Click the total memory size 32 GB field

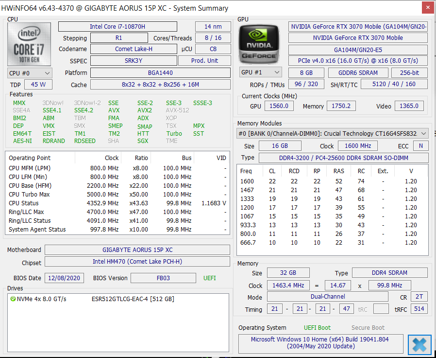(288, 273)
